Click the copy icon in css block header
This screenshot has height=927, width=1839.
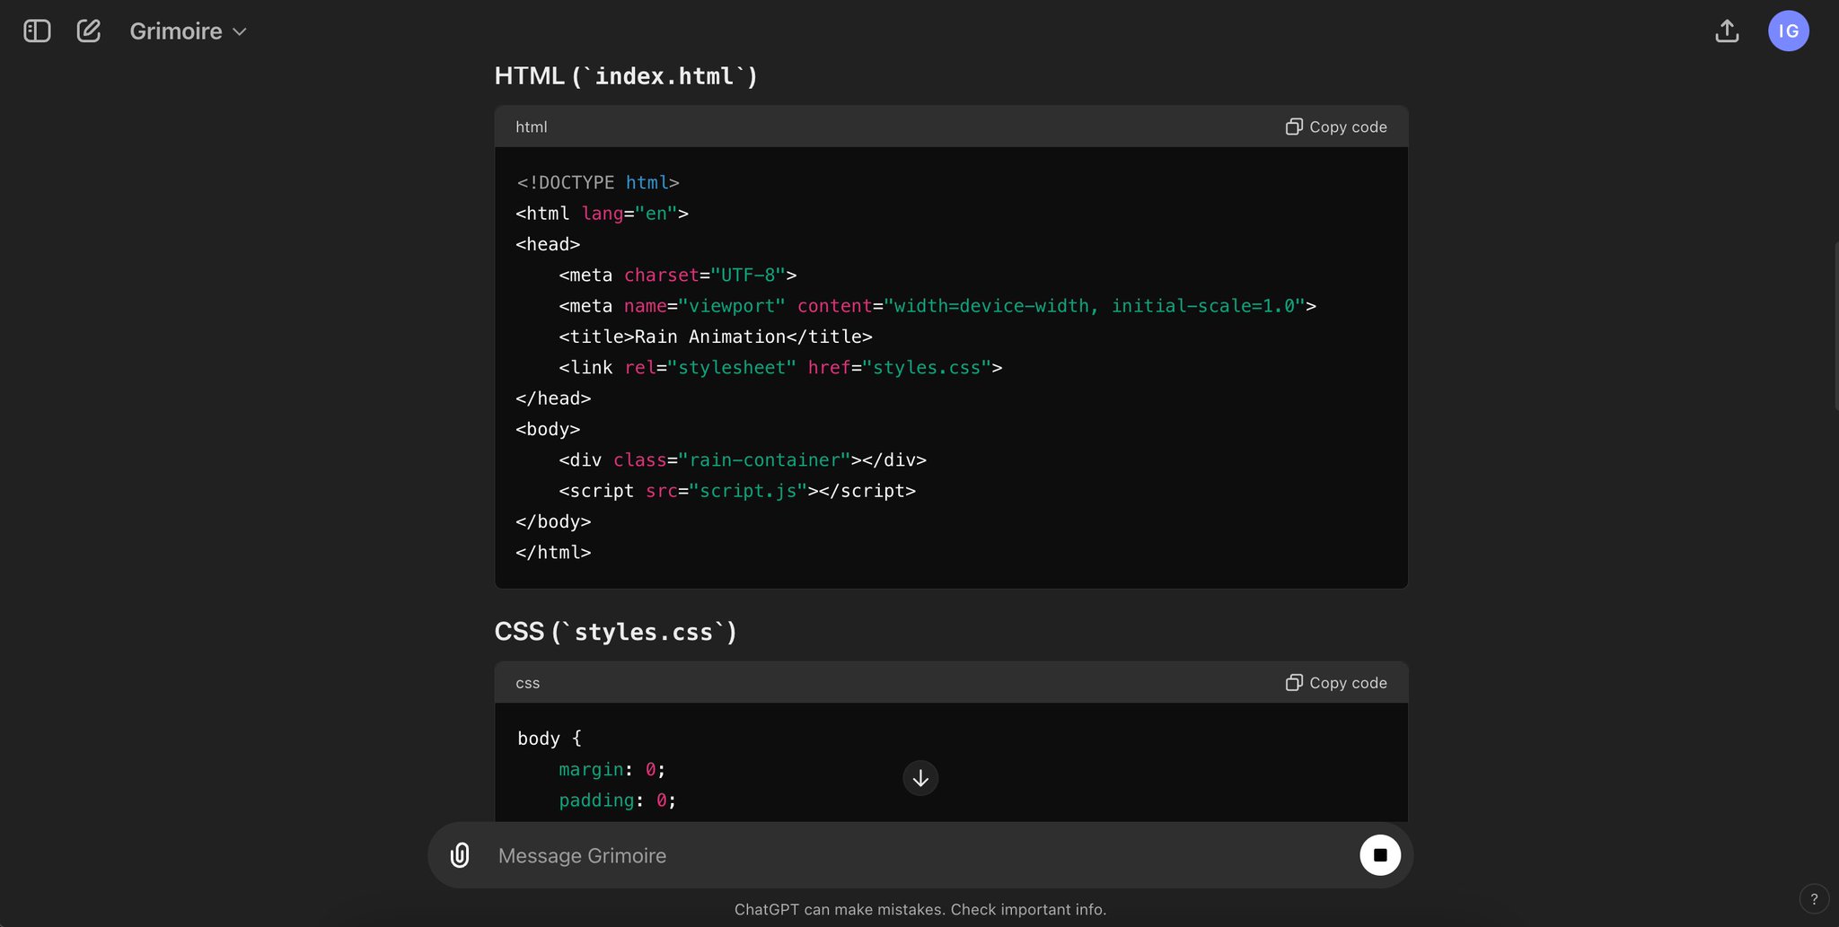1294,683
